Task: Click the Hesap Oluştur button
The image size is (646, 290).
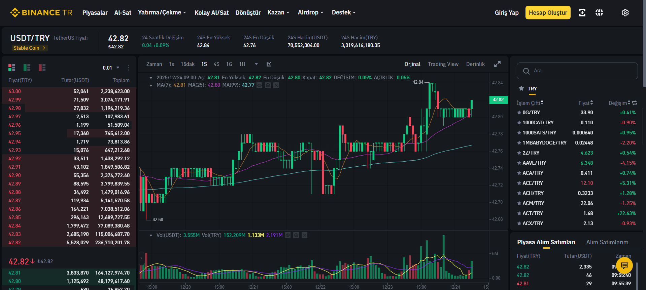Action: click(548, 13)
